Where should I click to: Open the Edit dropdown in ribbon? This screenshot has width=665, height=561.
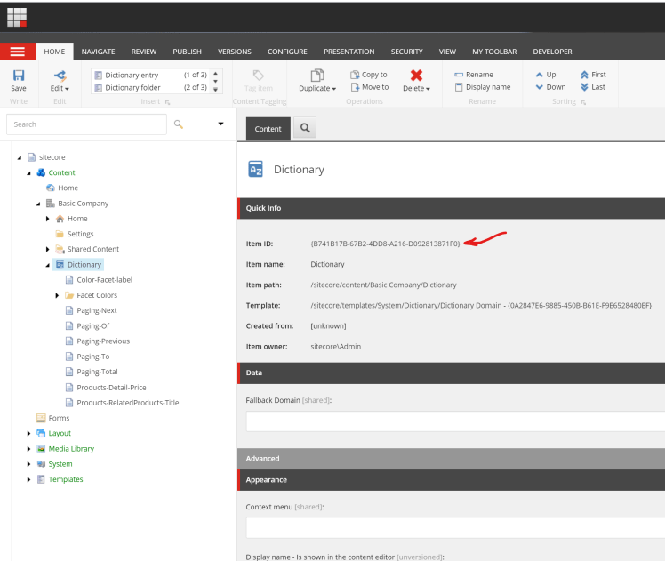click(60, 88)
